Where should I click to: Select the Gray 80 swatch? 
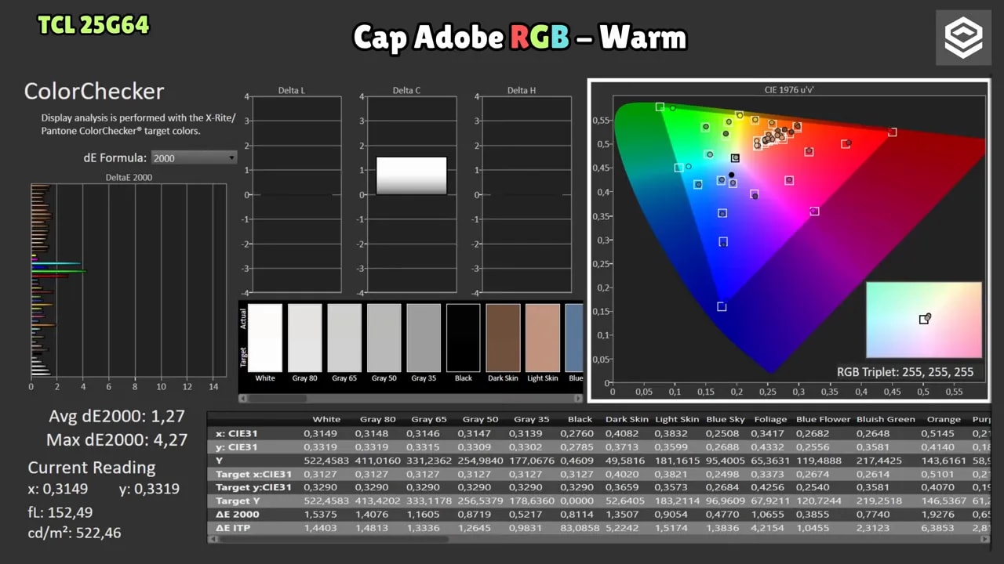[x=304, y=338]
